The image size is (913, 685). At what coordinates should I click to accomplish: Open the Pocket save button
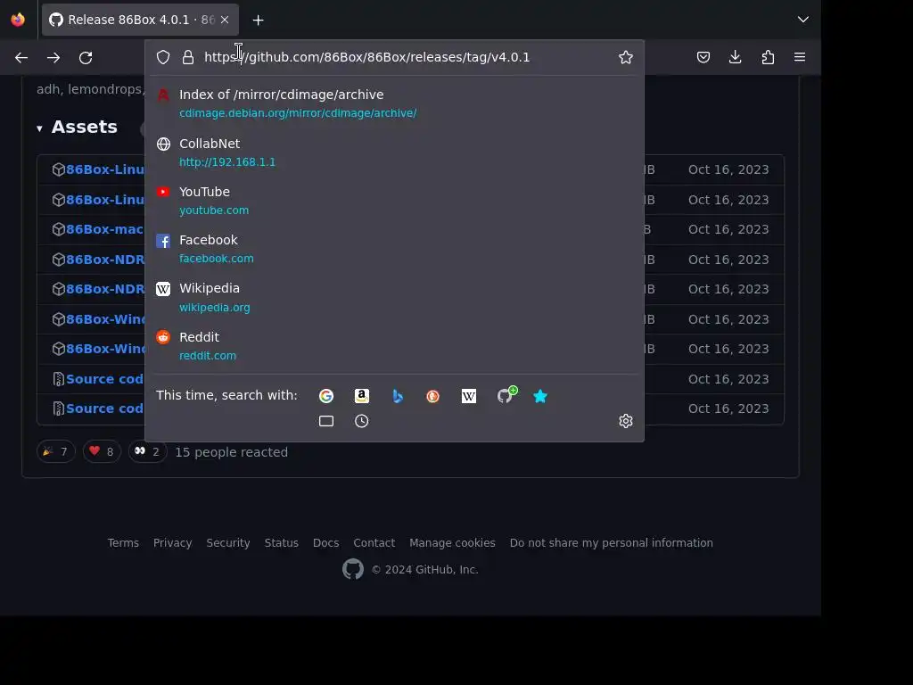(703, 57)
